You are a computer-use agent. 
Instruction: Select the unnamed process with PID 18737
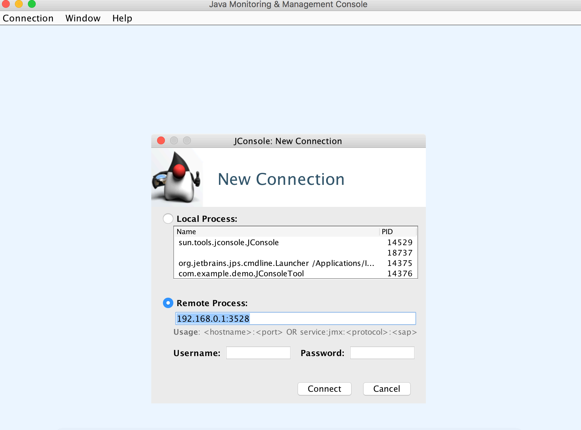pyautogui.click(x=295, y=253)
